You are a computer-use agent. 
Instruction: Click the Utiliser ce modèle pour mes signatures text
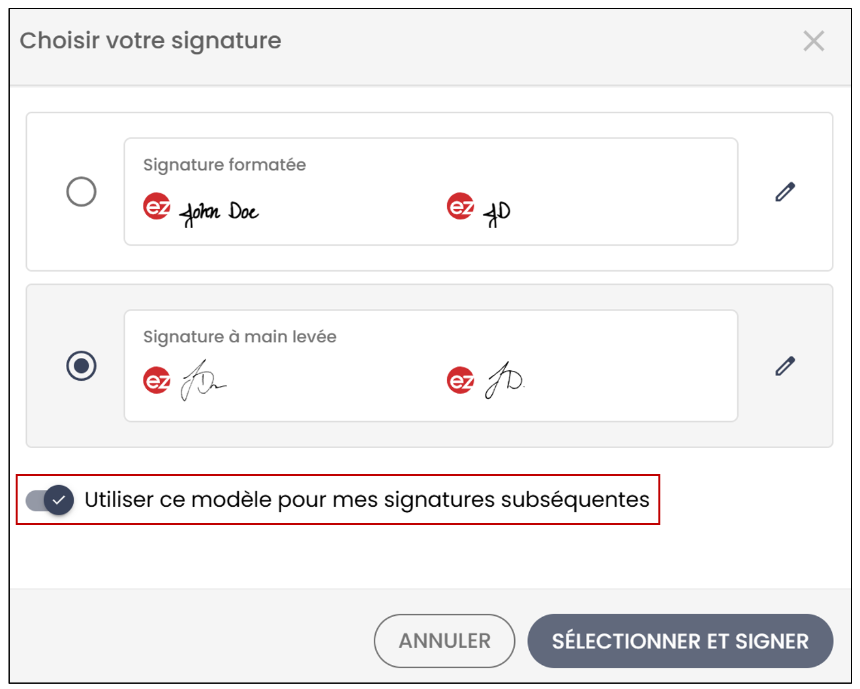[367, 500]
